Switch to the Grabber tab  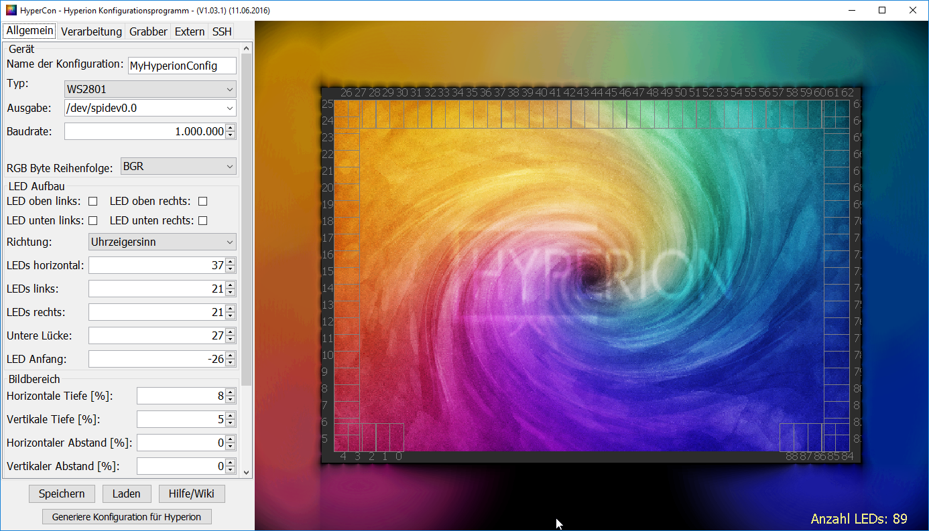pos(148,31)
